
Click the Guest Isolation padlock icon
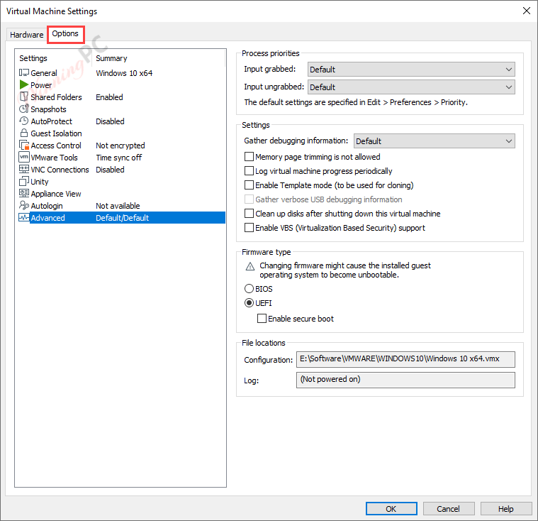tap(23, 133)
